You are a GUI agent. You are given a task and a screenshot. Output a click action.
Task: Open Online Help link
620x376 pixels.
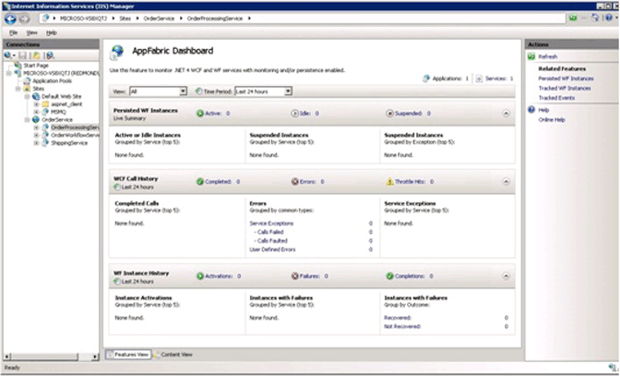[552, 119]
